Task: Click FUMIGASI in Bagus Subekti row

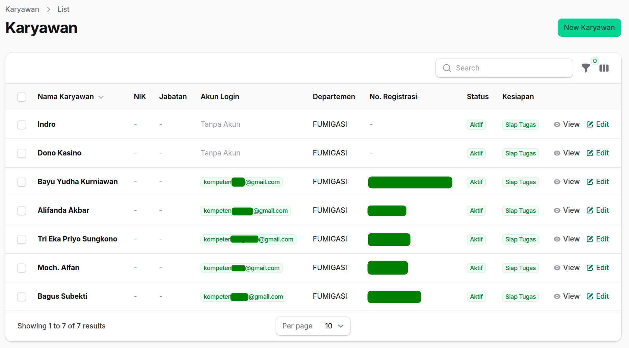Action: point(330,296)
